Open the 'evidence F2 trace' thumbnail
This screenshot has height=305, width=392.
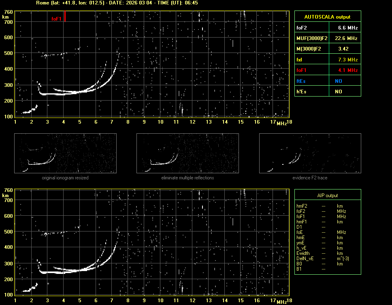coord(310,153)
